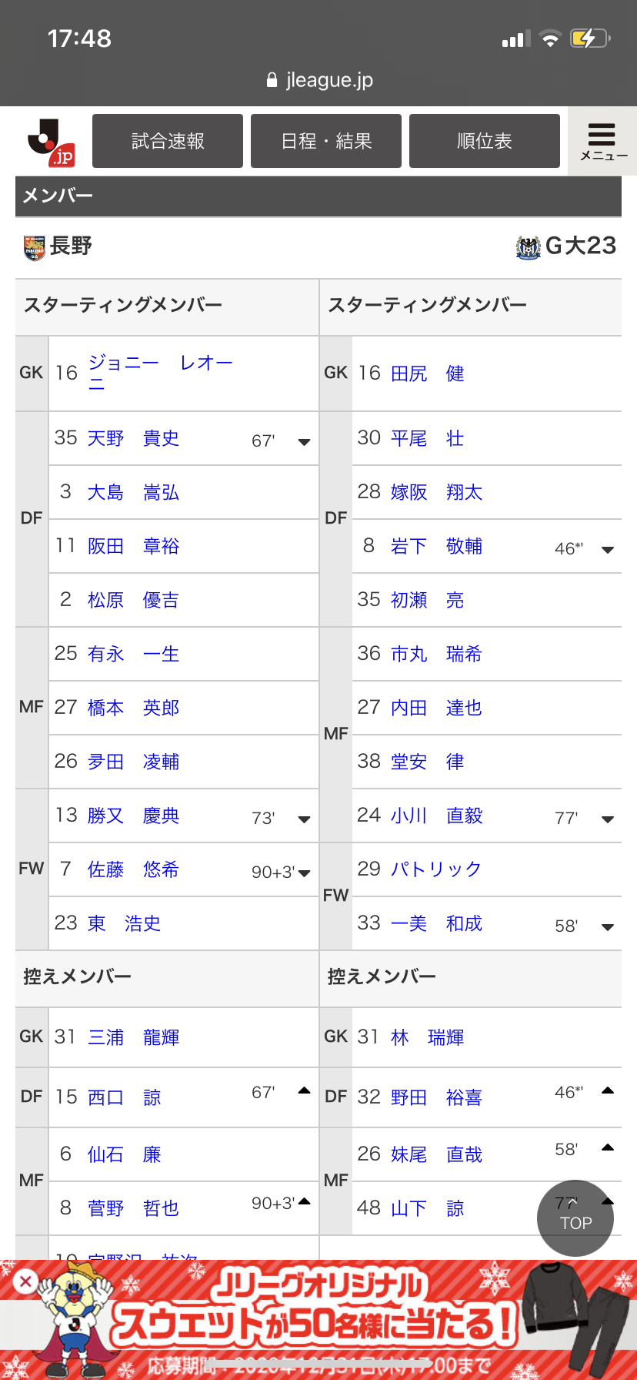Tap the address bar lock icon
Image resolution: width=637 pixels, height=1380 pixels.
pos(272,80)
